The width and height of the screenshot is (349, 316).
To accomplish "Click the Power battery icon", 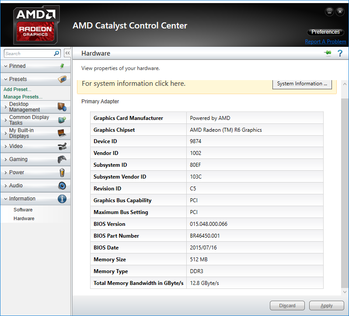I will coord(62,172).
